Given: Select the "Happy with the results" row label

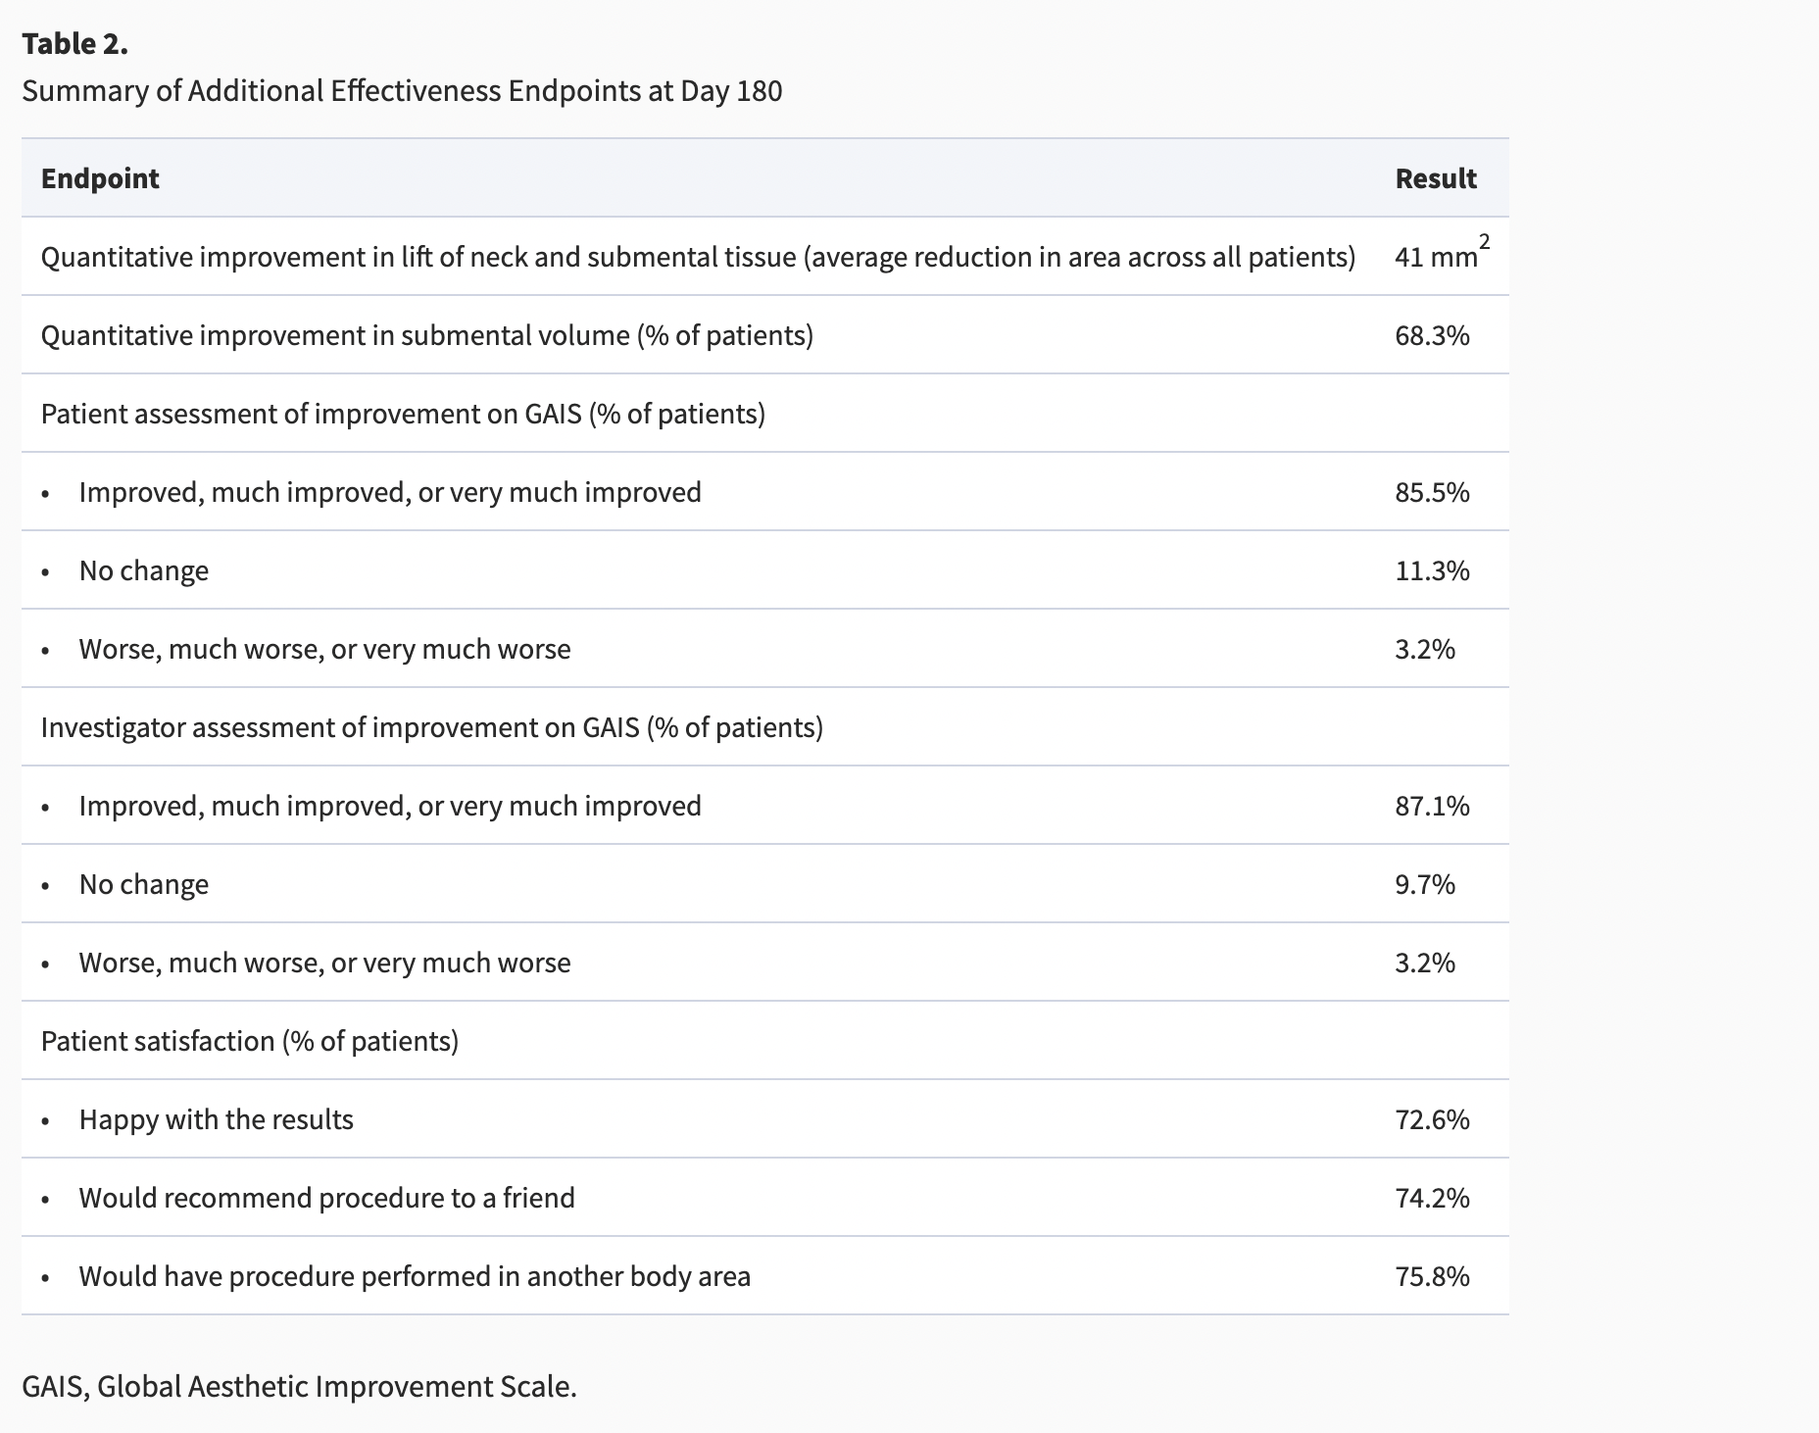Looking at the screenshot, I should coord(216,1119).
